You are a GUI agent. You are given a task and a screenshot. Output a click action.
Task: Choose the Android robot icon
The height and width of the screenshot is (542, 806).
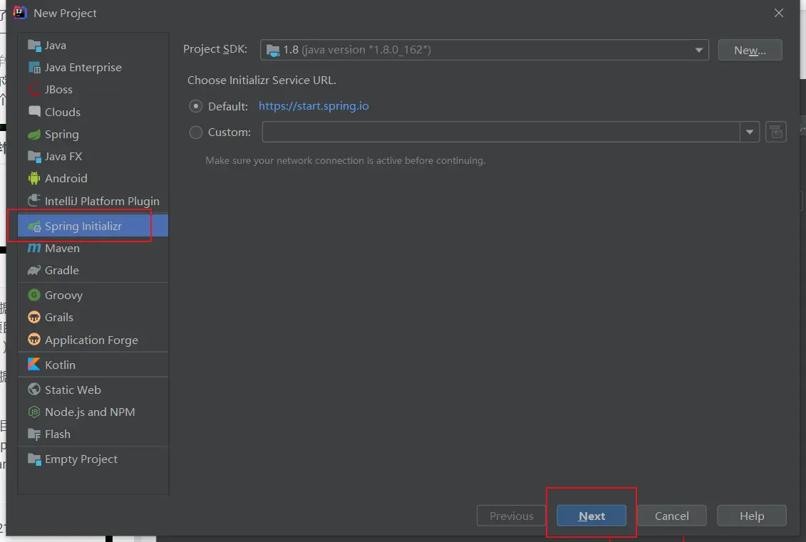[x=34, y=179]
